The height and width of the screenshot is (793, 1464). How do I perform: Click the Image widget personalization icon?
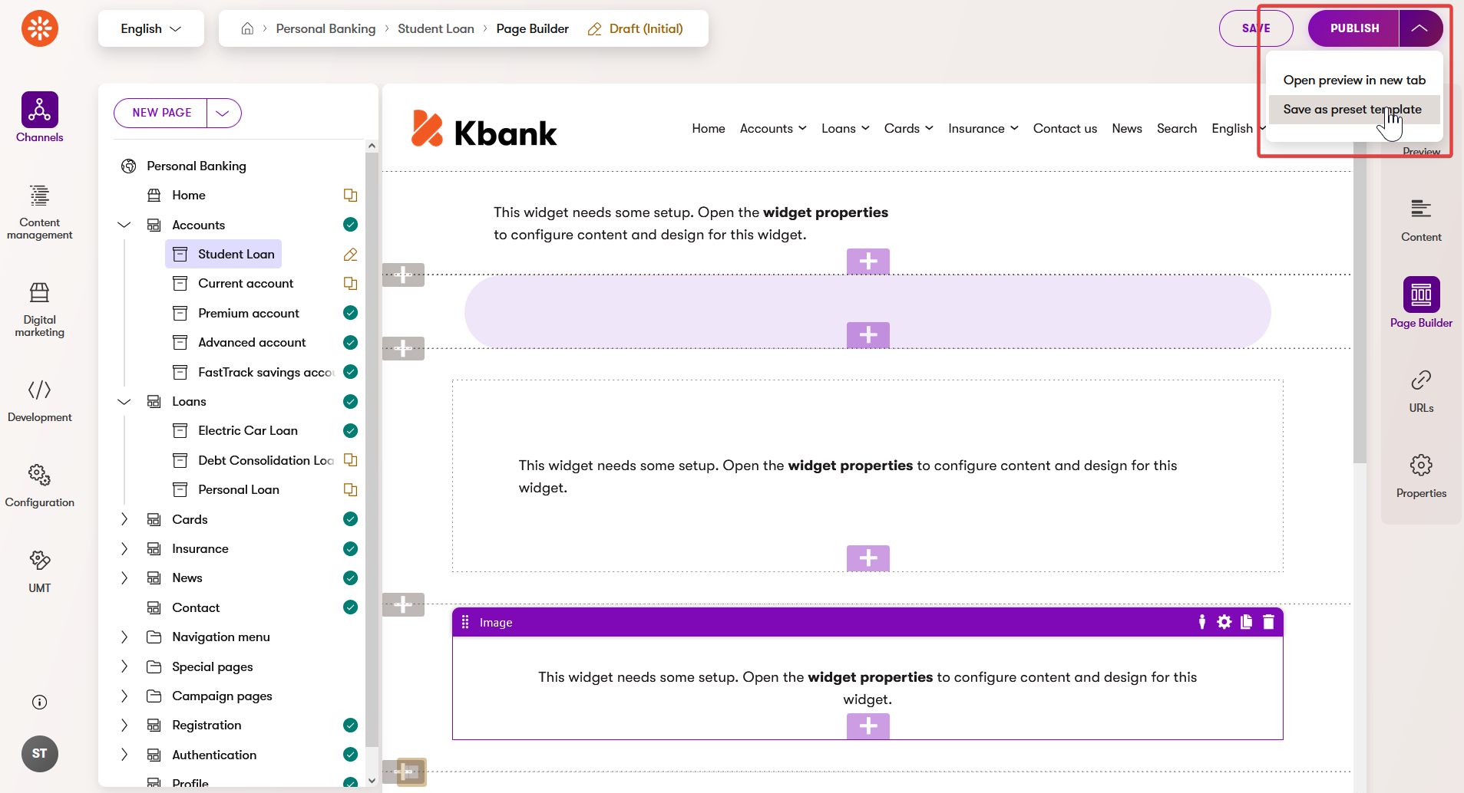[x=1201, y=622]
